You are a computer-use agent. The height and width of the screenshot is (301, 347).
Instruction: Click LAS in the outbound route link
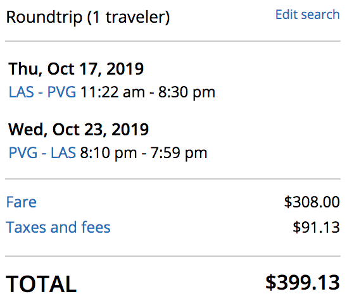coord(22,92)
